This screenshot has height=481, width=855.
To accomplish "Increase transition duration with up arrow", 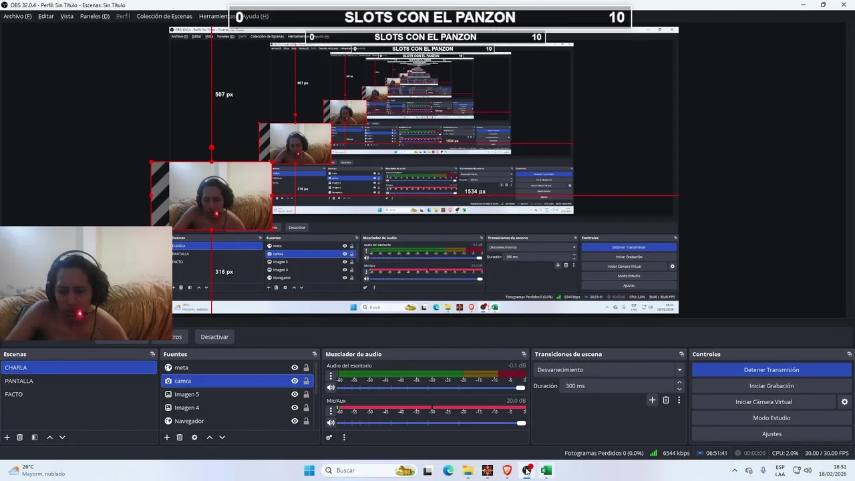I will tap(679, 383).
